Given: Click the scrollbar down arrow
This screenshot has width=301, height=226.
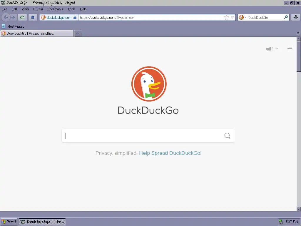Looking at the screenshot, I should [x=299, y=209].
